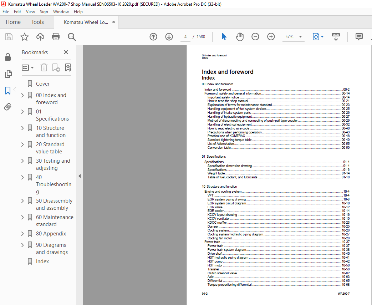The height and width of the screenshot is (305, 372).
Task: Open the Sign menu
Action: coord(44,12)
